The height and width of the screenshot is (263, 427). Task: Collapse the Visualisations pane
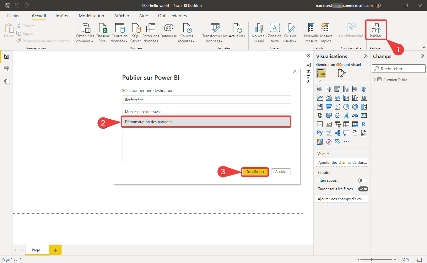coord(365,56)
